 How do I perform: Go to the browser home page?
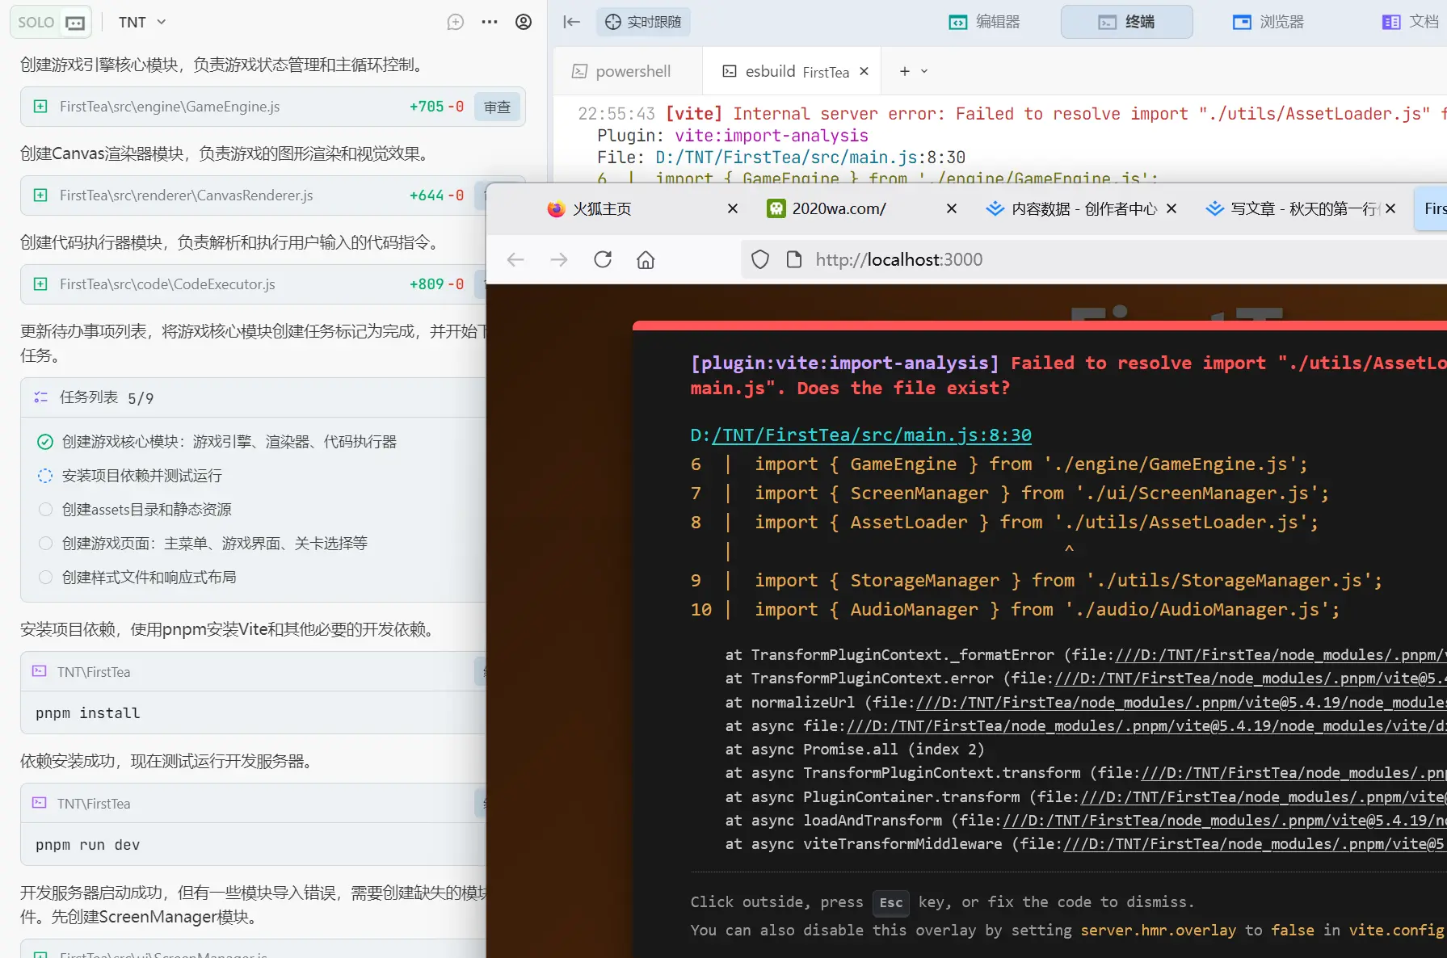[646, 259]
